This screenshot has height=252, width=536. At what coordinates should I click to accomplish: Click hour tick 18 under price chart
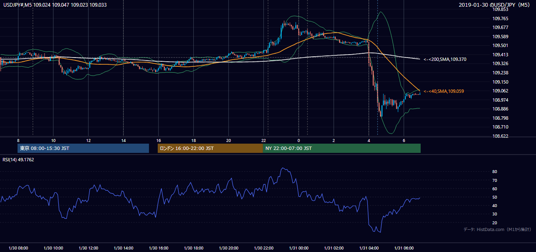click(x=193, y=140)
